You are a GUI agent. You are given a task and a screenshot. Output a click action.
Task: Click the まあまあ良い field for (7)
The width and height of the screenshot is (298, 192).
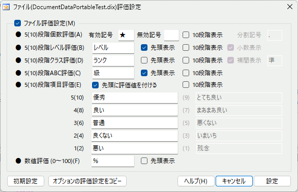pyautogui.click(x=239, y=111)
